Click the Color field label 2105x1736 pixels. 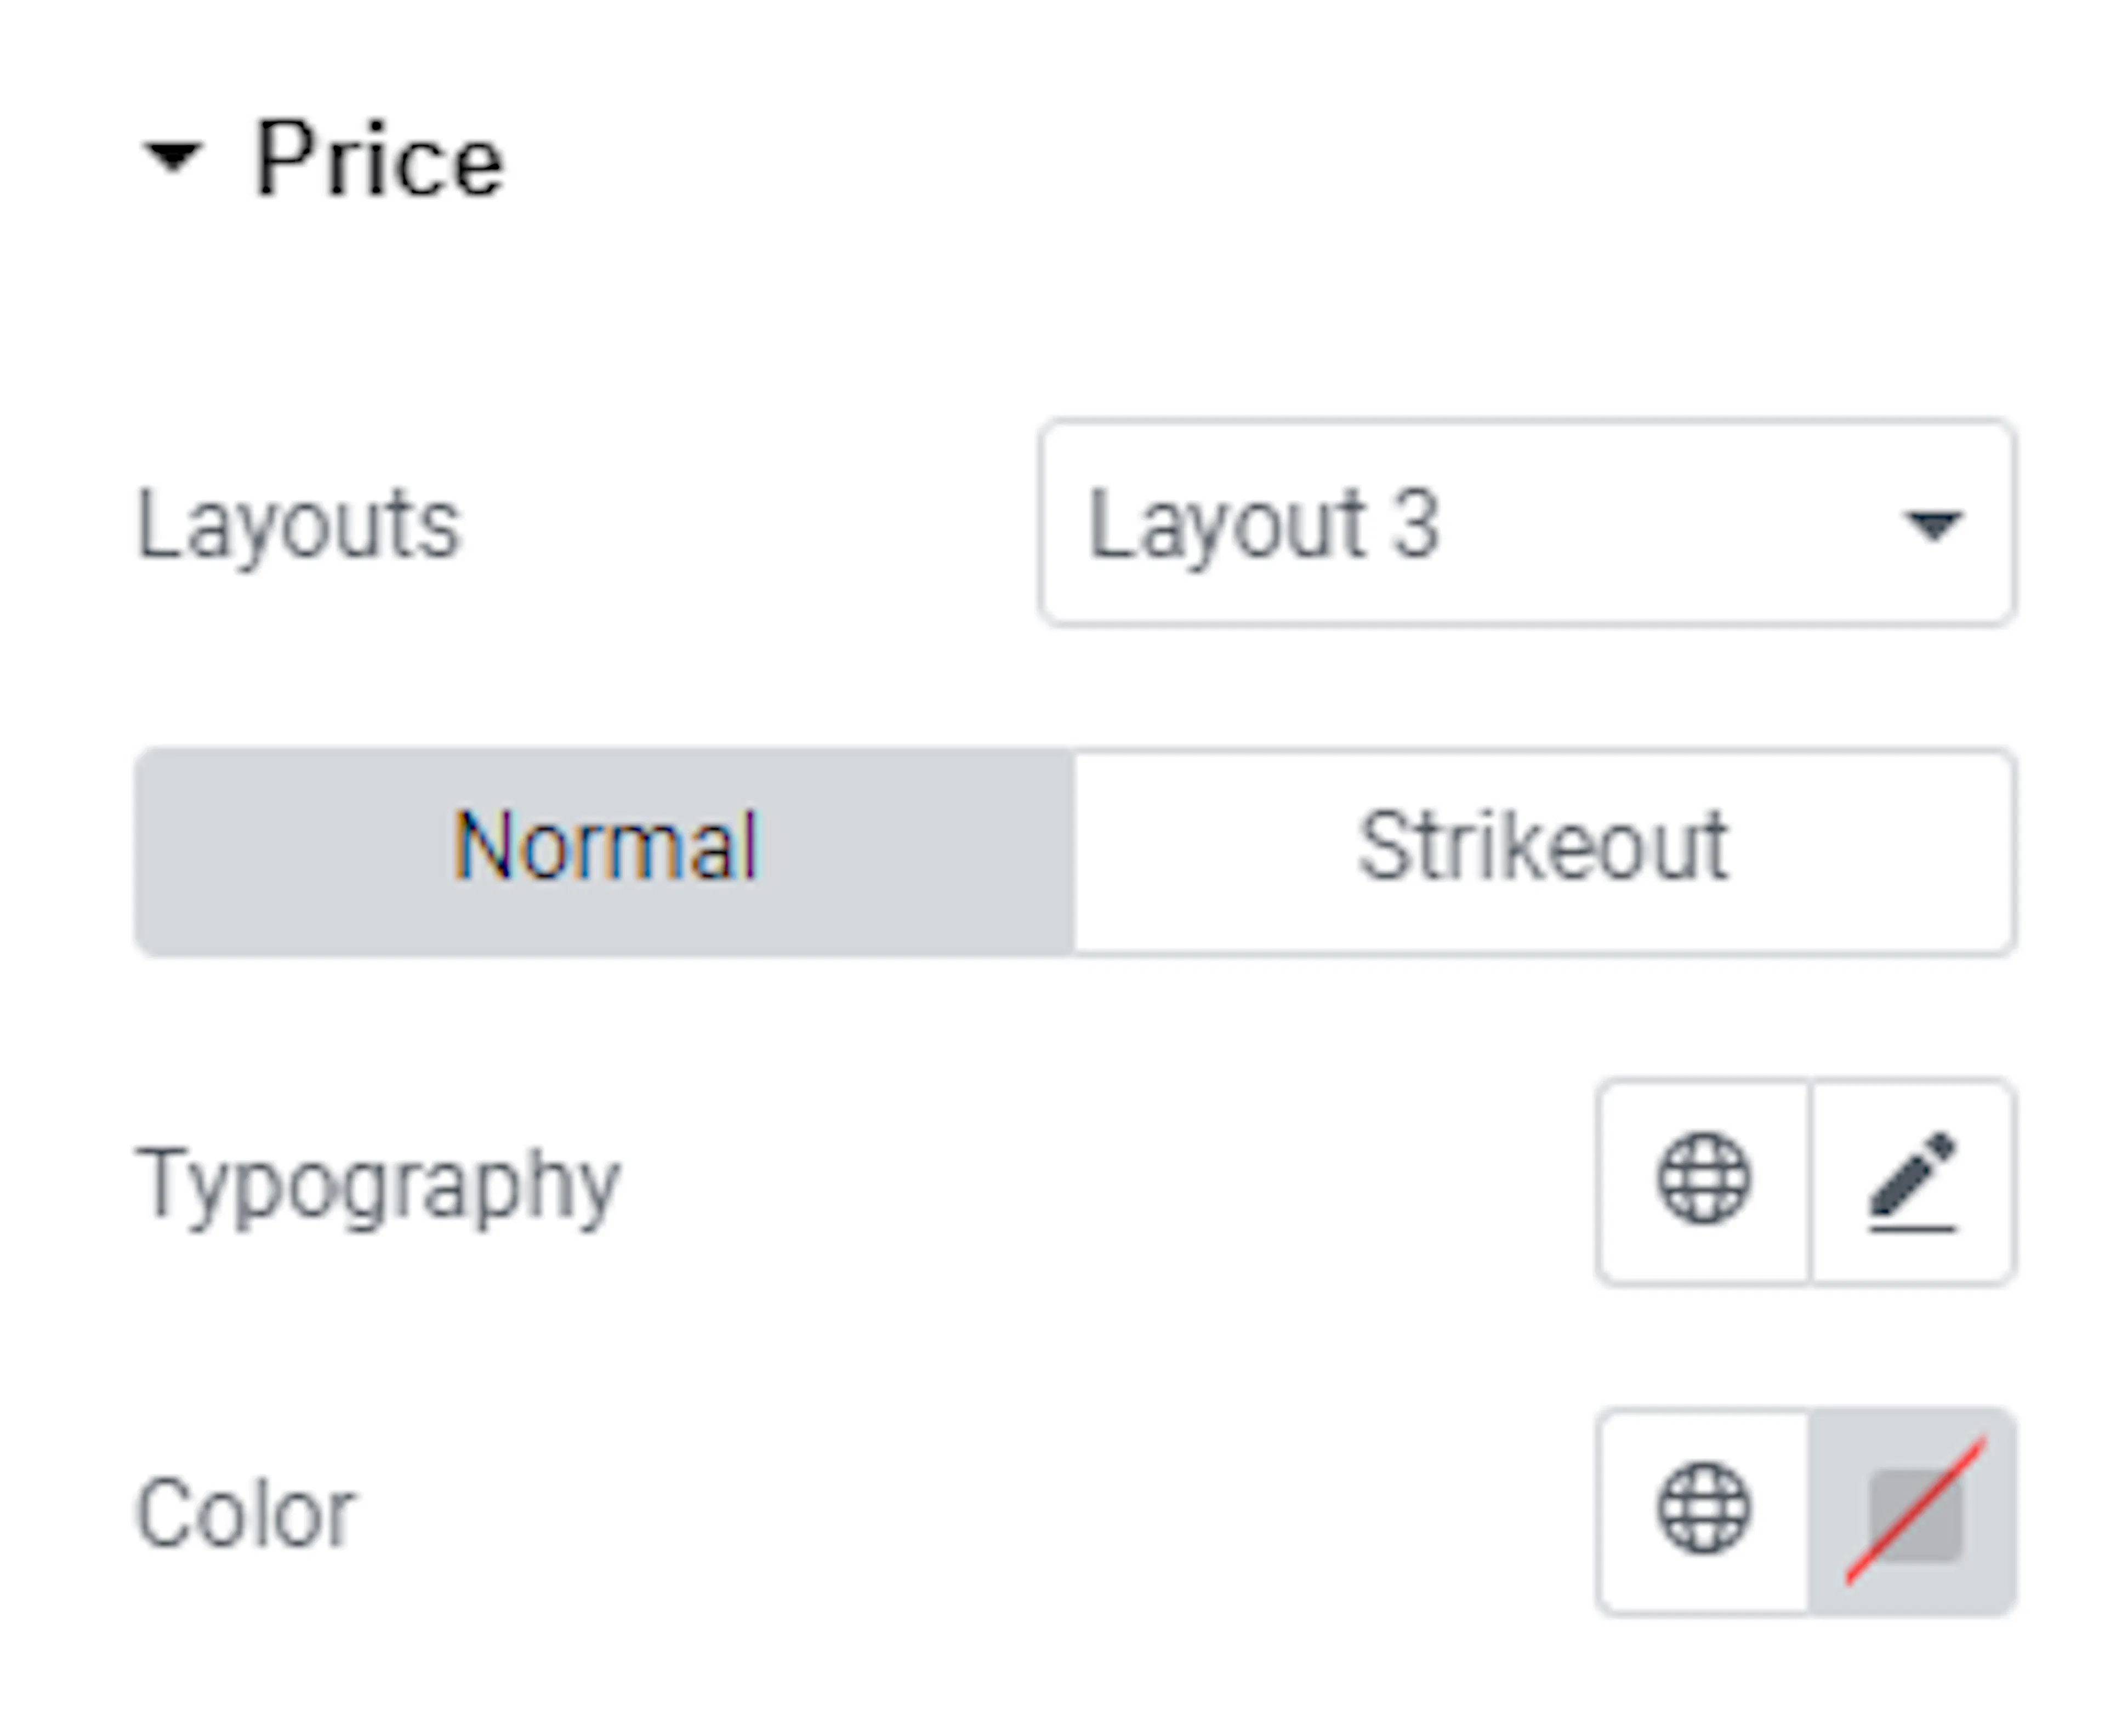click(246, 1513)
